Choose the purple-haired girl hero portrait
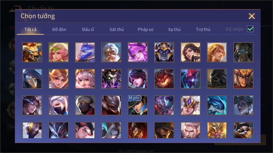The width and height of the screenshot is (273, 153). pyautogui.click(x=138, y=52)
